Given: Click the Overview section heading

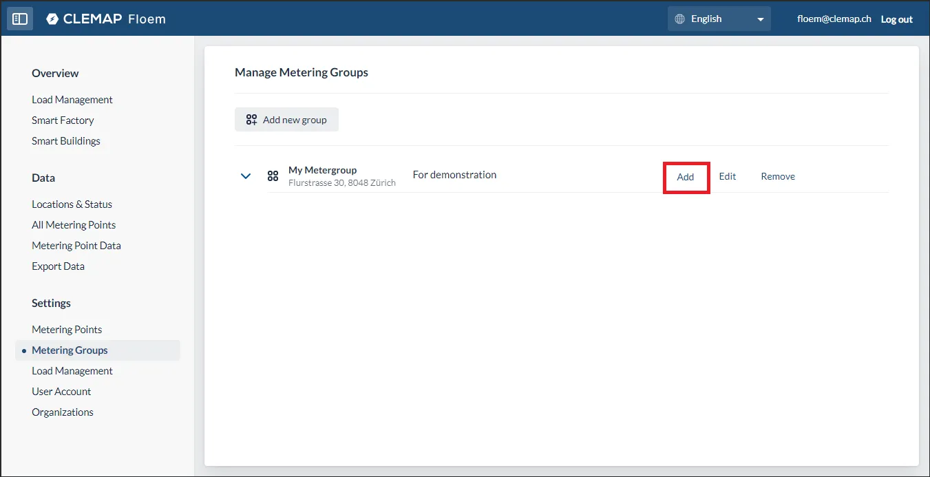Looking at the screenshot, I should (x=55, y=74).
